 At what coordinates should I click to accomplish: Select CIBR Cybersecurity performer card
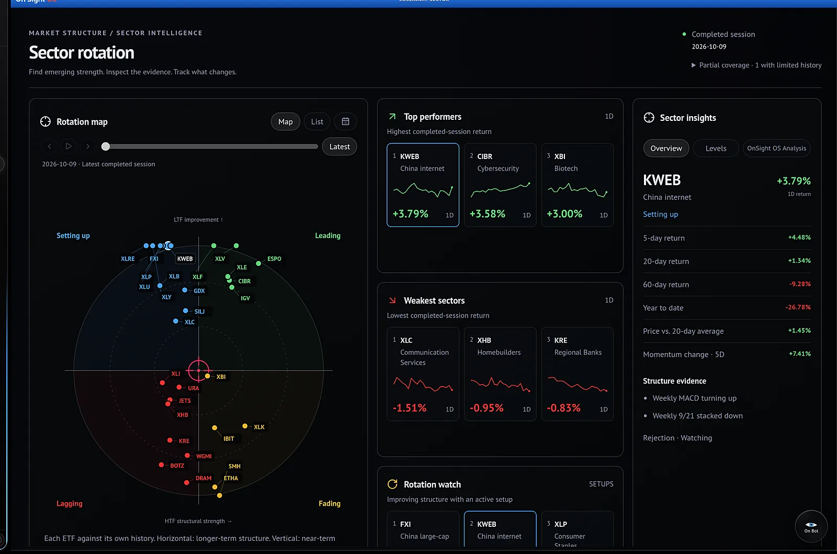click(500, 185)
